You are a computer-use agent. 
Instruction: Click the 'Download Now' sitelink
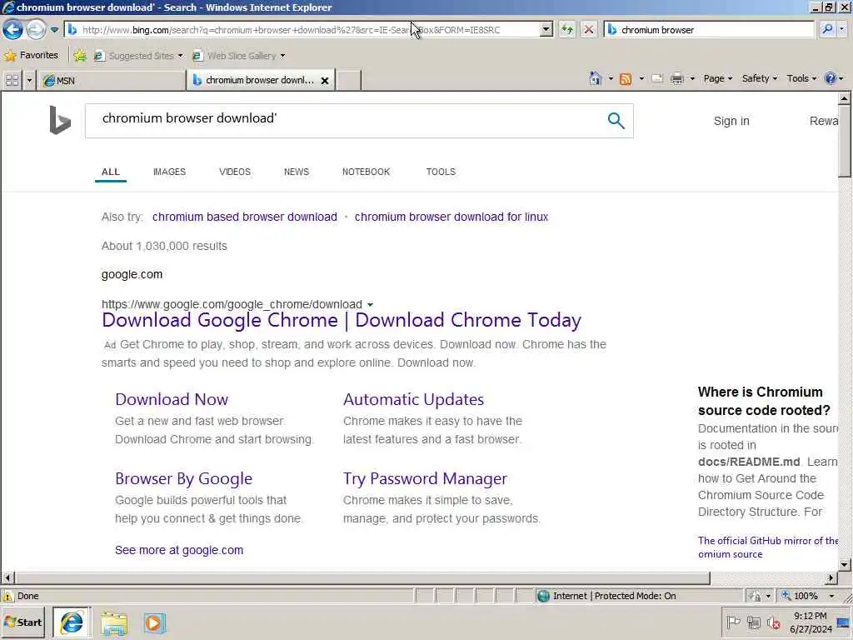(x=172, y=399)
